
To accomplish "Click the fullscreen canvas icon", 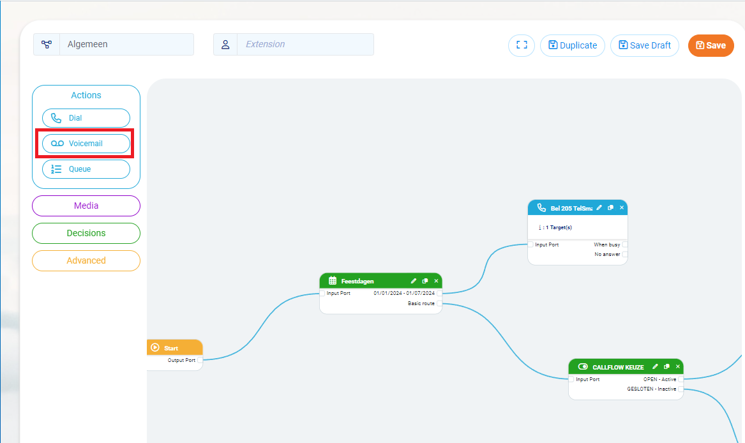I will click(522, 45).
